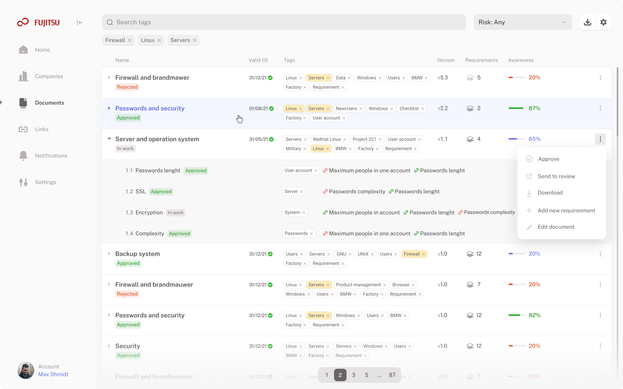Open three-dot menu for Backup system row
623x389 pixels.
[x=600, y=254]
